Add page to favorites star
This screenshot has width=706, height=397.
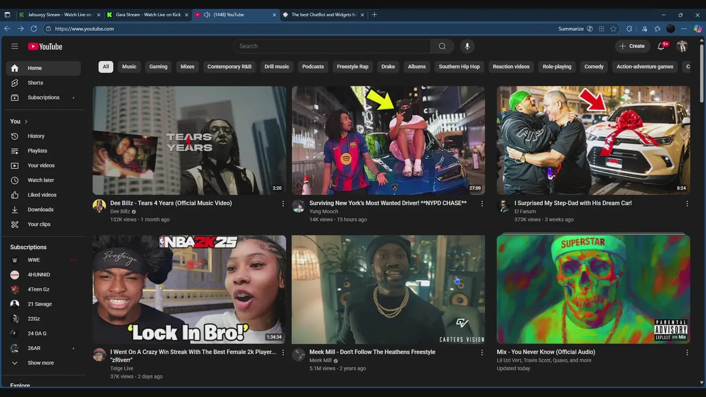pyautogui.click(x=613, y=29)
